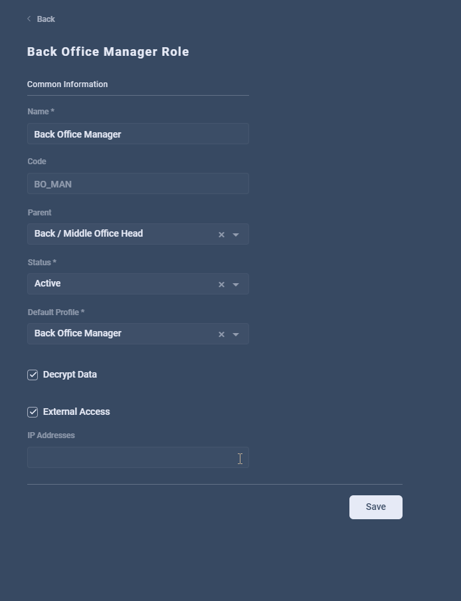The image size is (461, 601).
Task: Remove Default Profile selection via X icon
Action: tap(221, 334)
